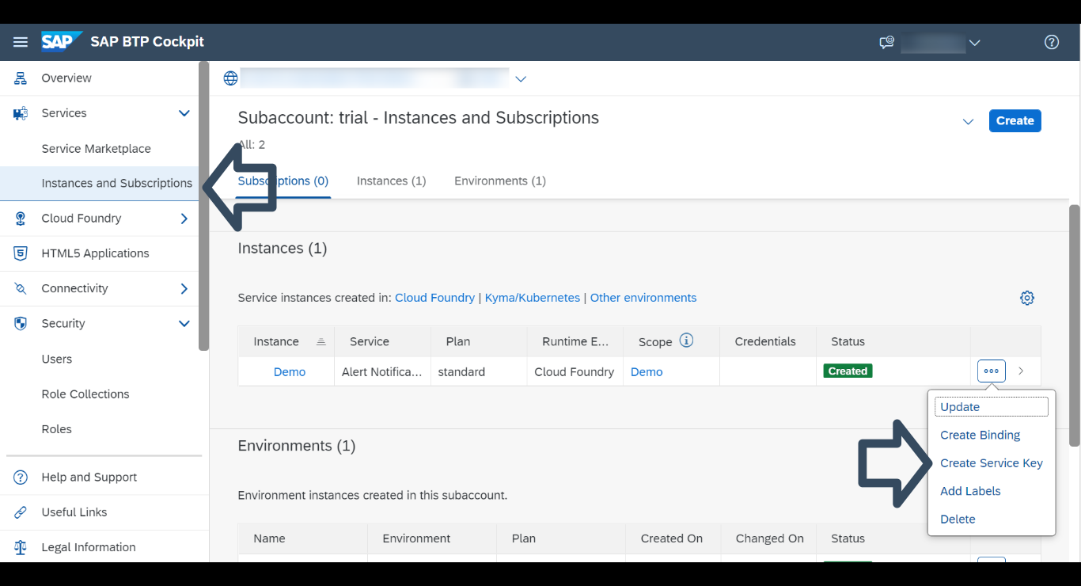Click the blue Create button
This screenshot has height=586, width=1081.
[1015, 121]
